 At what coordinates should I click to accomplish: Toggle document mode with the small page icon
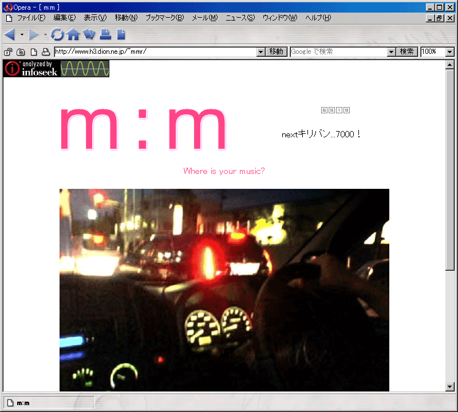pyautogui.click(x=34, y=52)
